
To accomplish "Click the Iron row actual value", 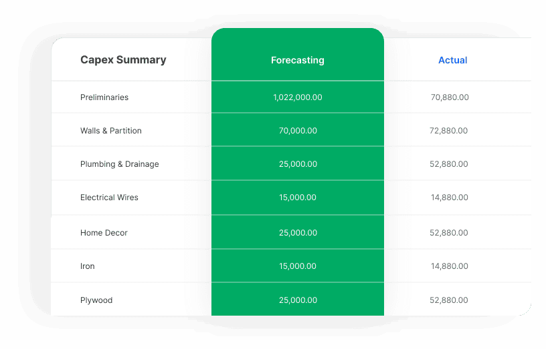I will point(449,266).
